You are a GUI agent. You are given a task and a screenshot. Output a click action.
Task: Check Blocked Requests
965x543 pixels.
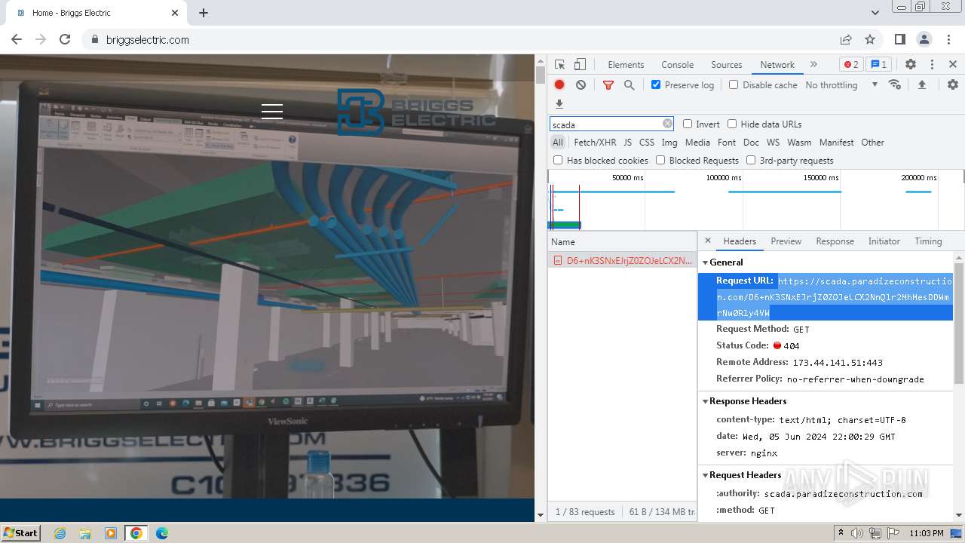(x=660, y=160)
